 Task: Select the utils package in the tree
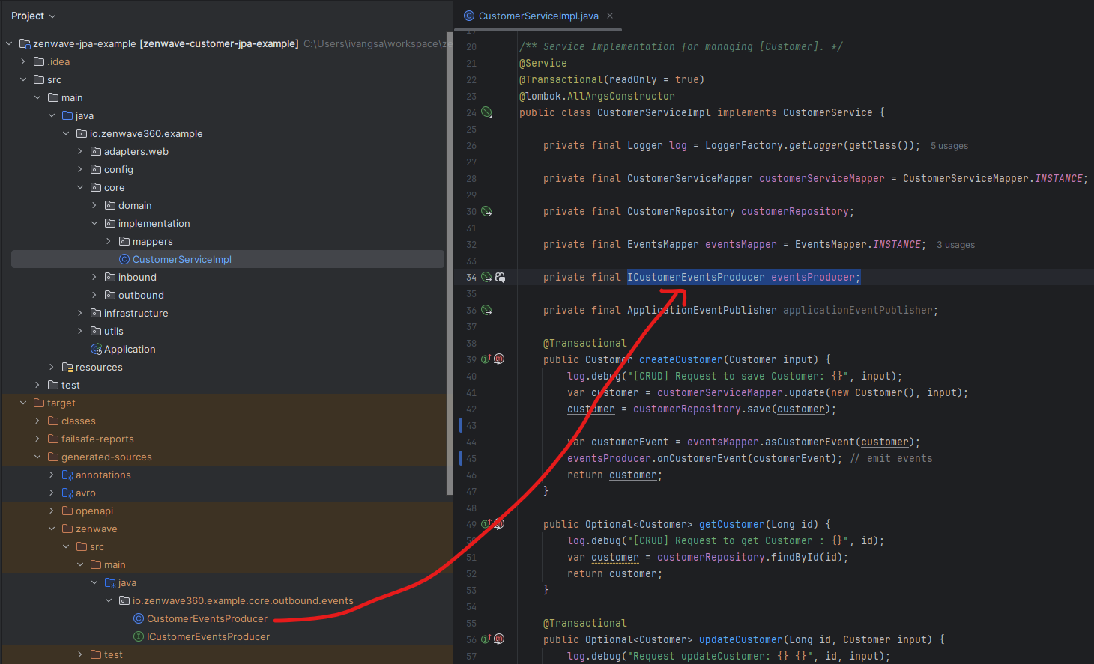tap(114, 331)
